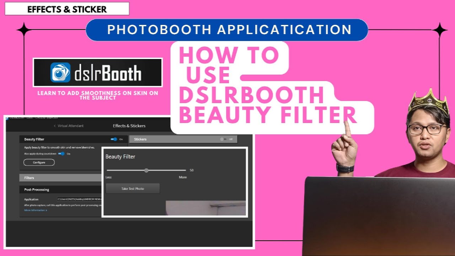Click the slider value '50'
Viewport: 455px width, 256px height.
tap(192, 170)
